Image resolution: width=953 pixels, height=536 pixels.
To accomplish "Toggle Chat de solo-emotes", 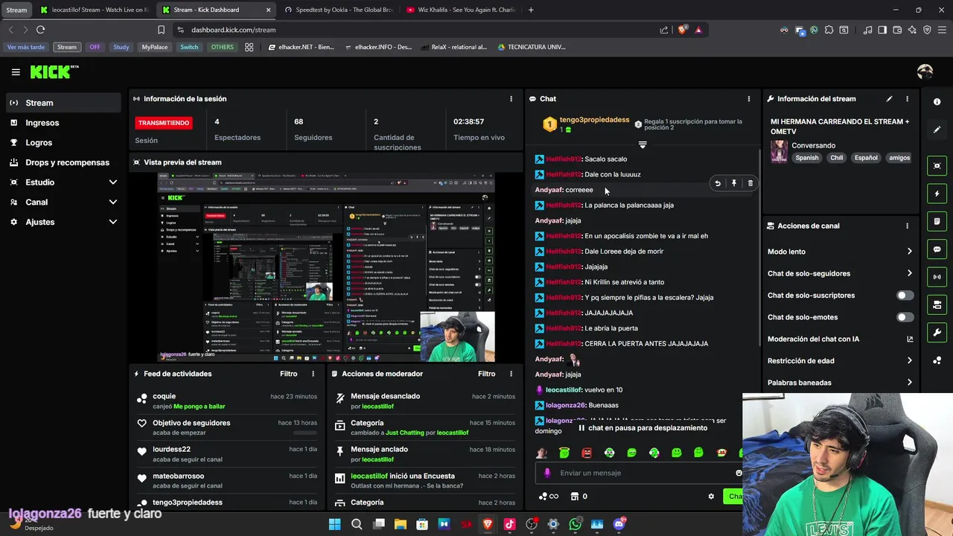I will point(905,317).
